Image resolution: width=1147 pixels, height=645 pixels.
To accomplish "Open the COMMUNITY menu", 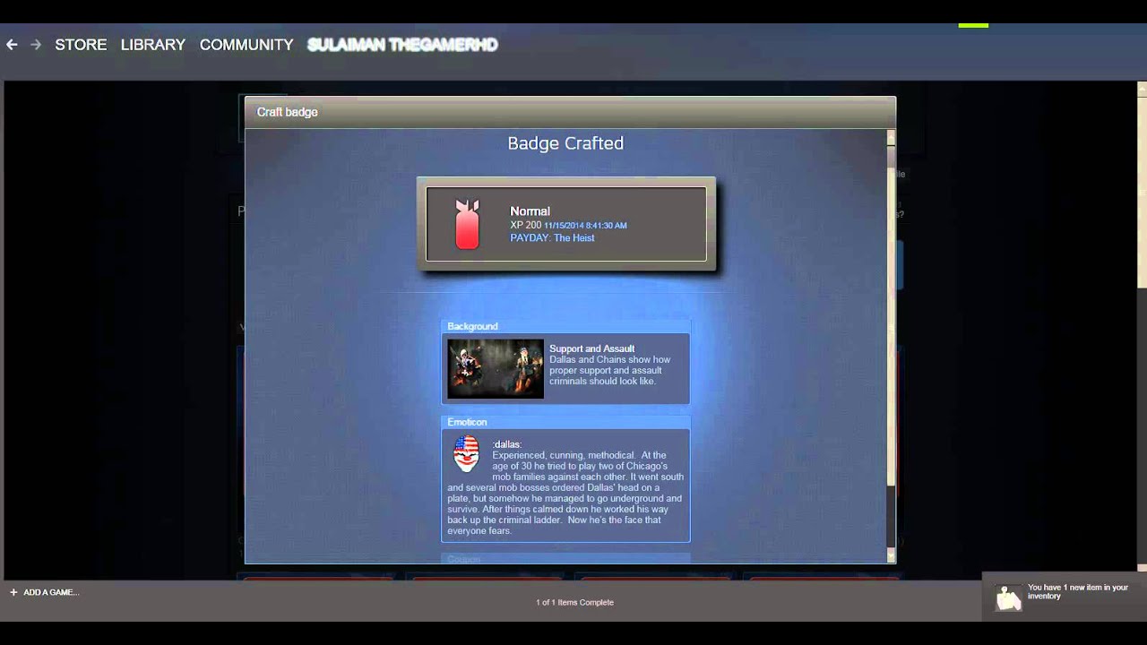I will tap(246, 44).
